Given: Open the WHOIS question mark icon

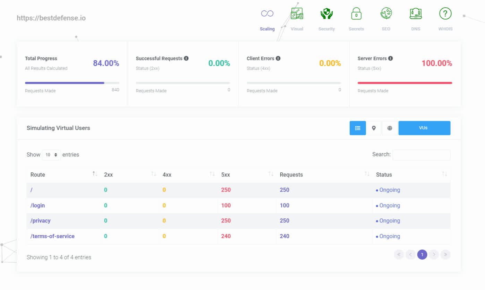Looking at the screenshot, I should [x=445, y=14].
